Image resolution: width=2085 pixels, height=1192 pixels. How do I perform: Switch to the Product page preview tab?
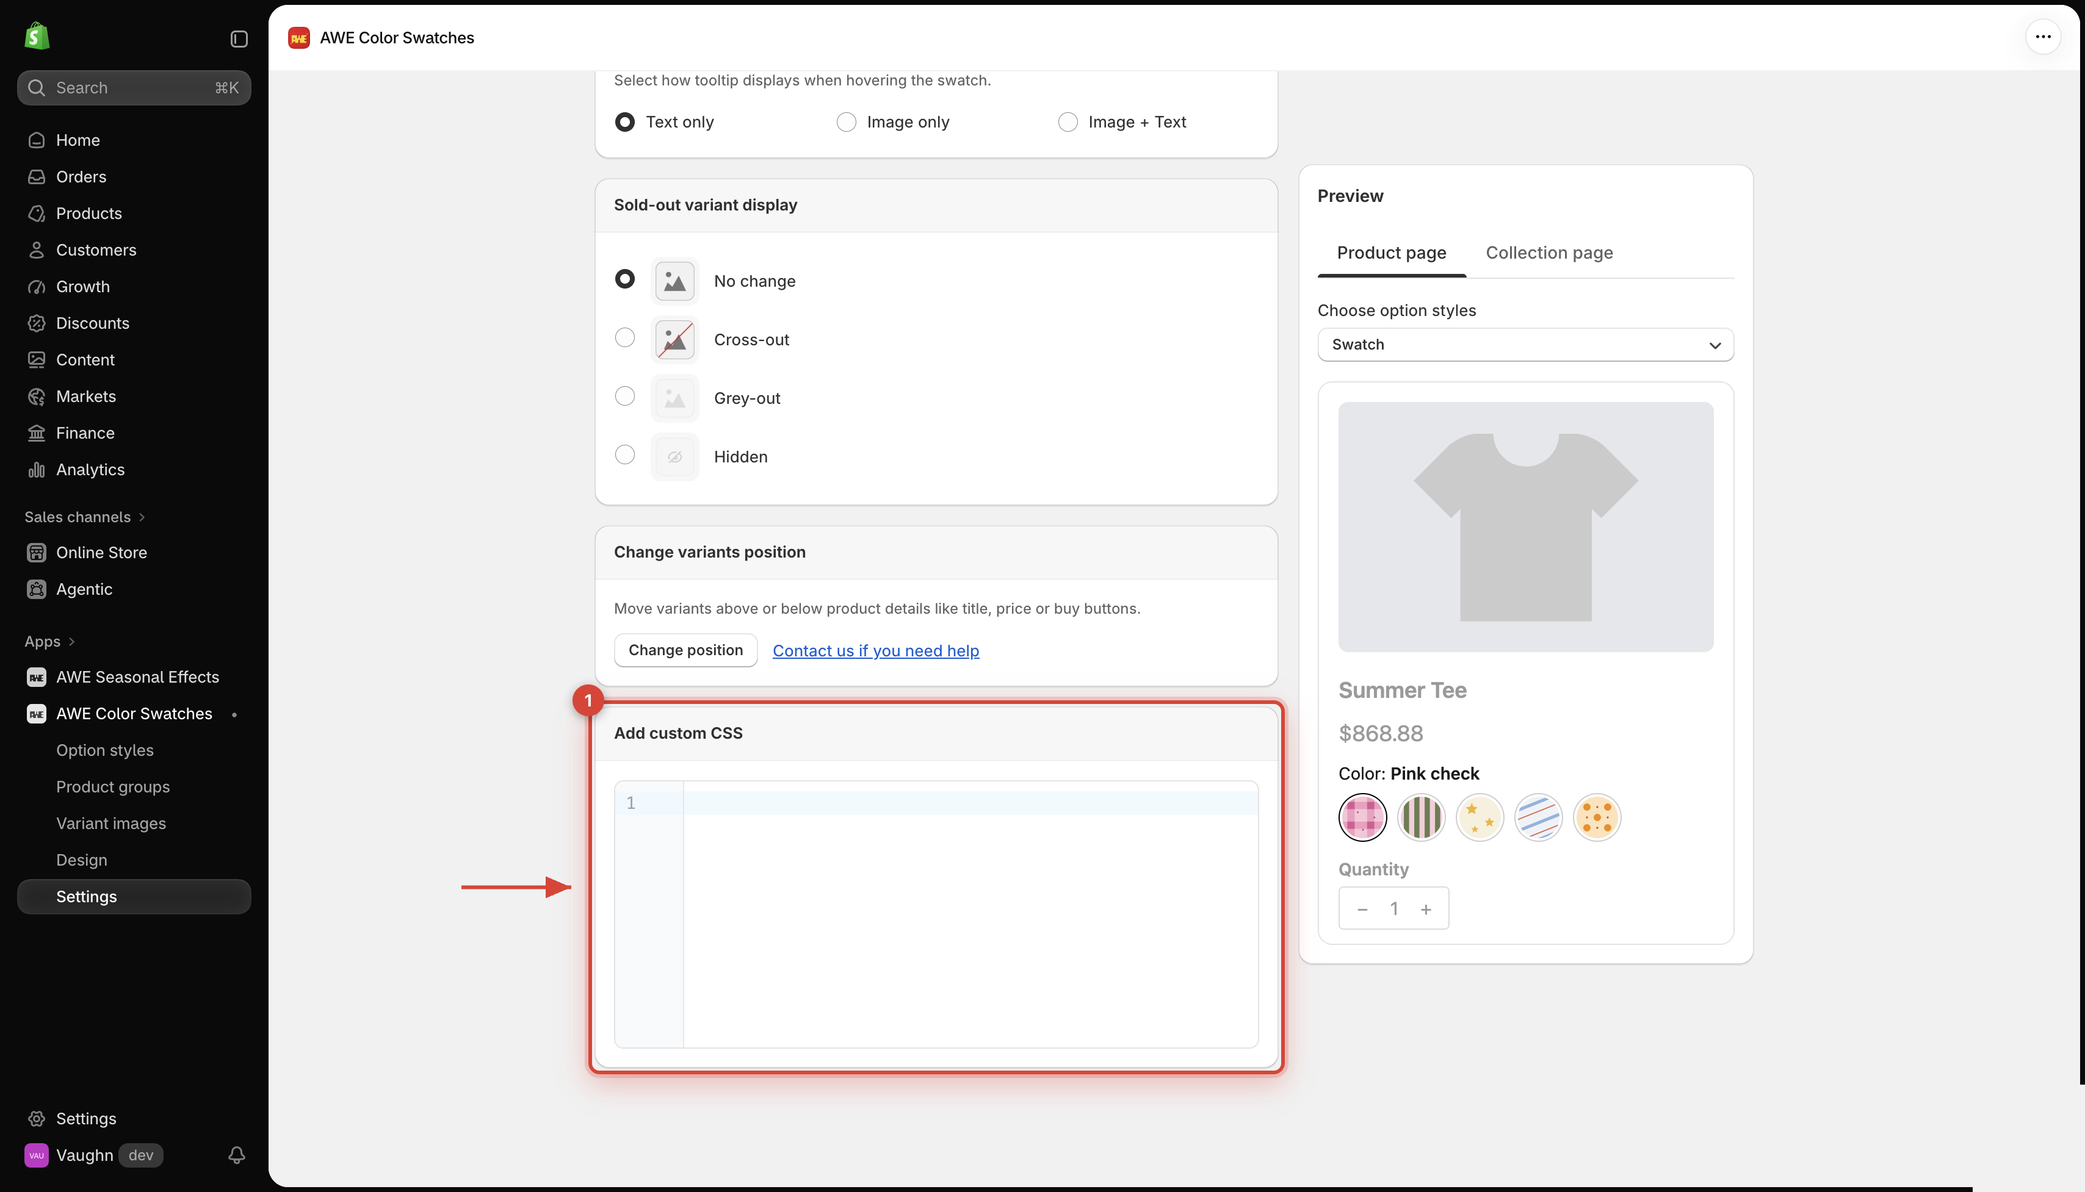1392,253
